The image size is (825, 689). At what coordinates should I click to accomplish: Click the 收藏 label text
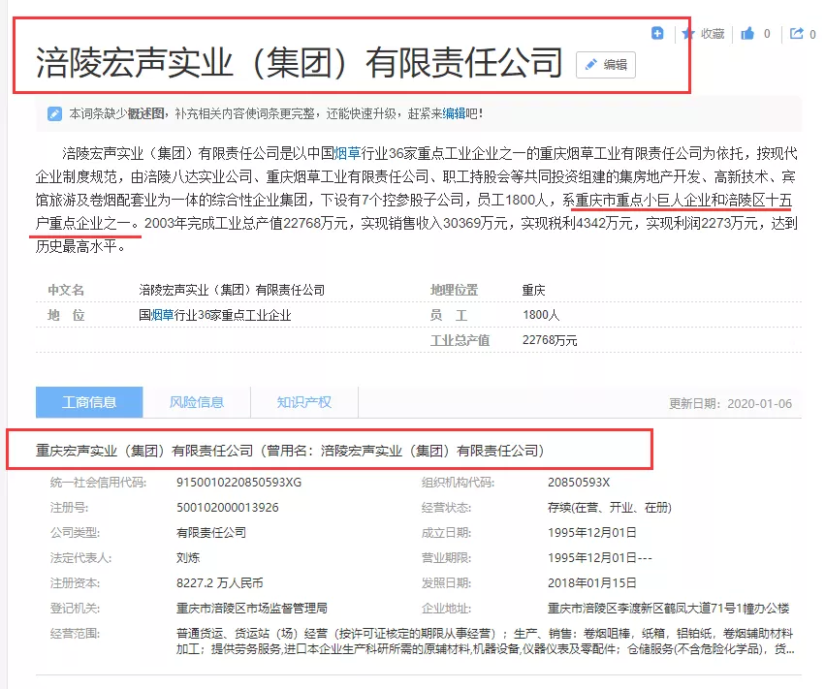713,34
